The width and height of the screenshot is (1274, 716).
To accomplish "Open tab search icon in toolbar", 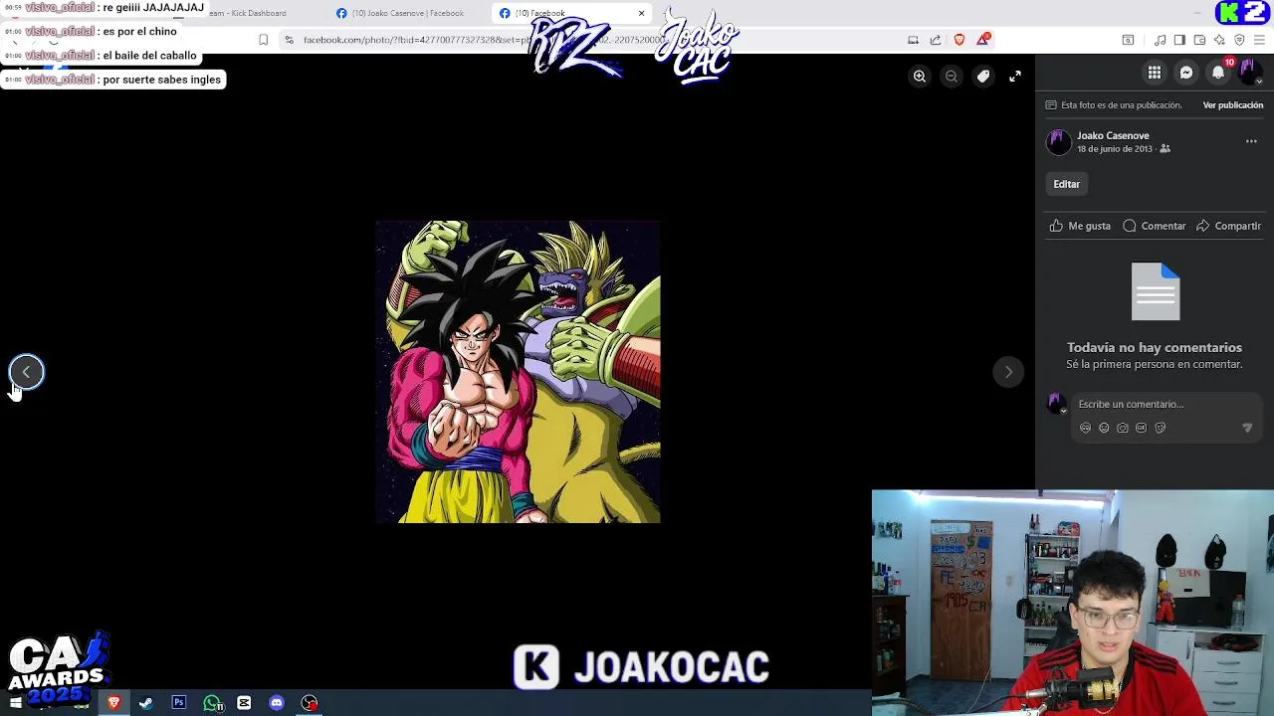I will coord(1128,40).
